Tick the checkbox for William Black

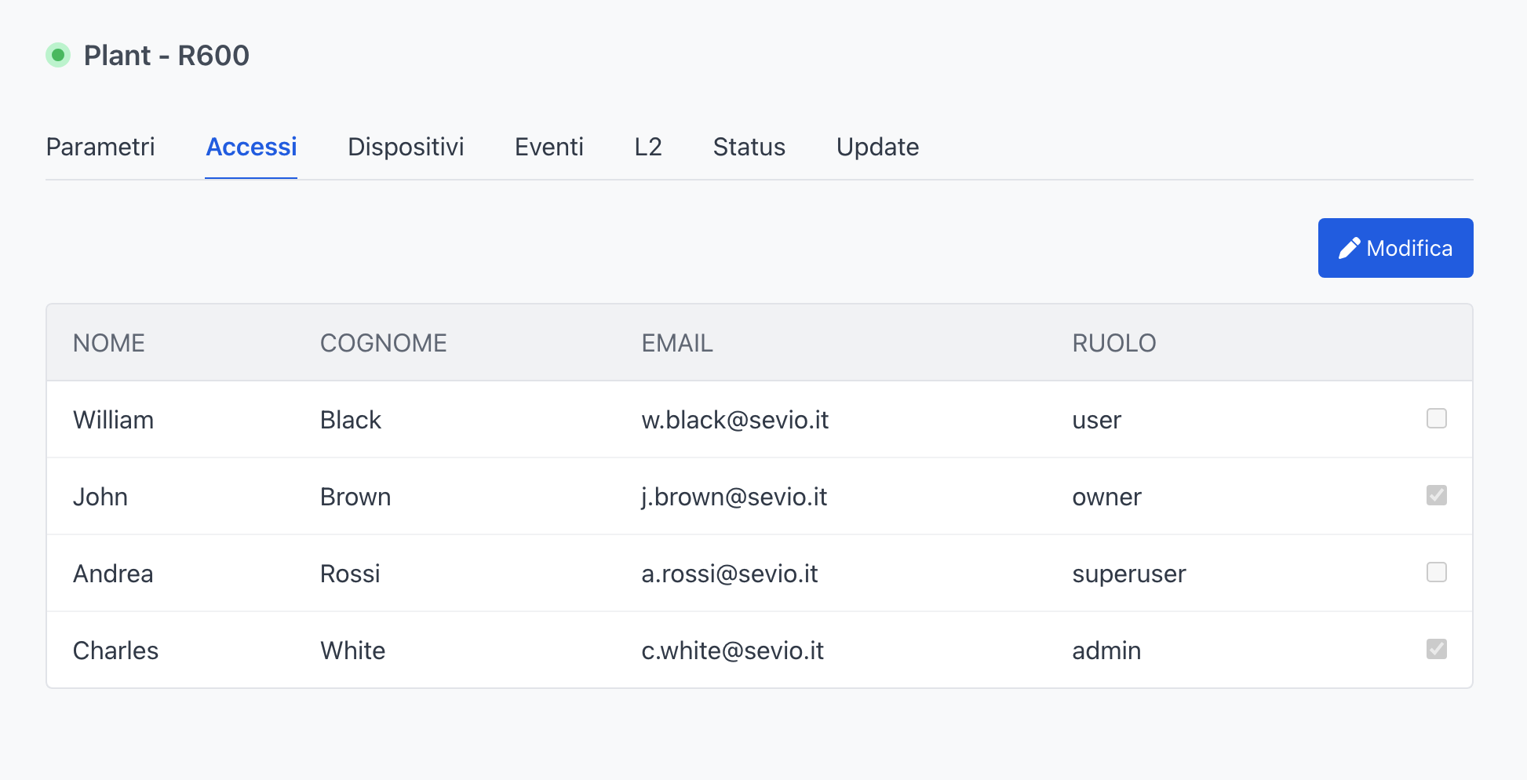(x=1436, y=419)
